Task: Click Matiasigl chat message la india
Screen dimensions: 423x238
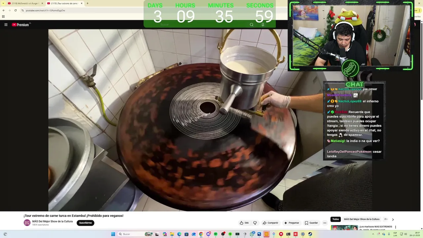Action: pos(353,141)
